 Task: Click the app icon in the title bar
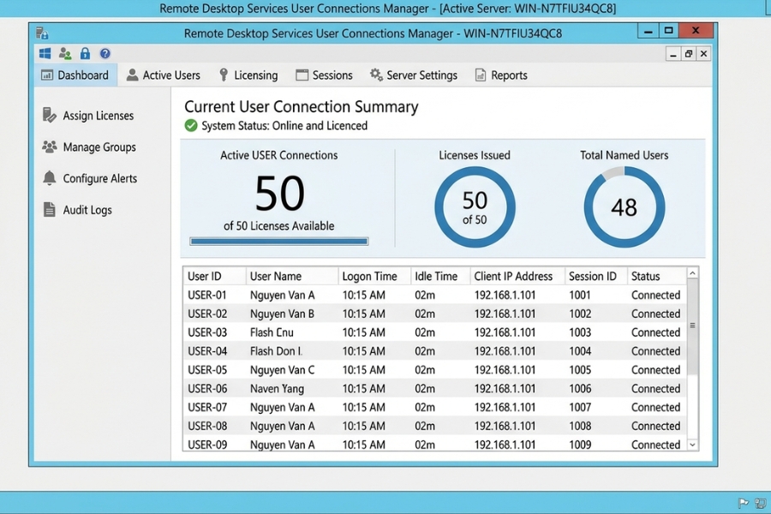click(x=42, y=33)
